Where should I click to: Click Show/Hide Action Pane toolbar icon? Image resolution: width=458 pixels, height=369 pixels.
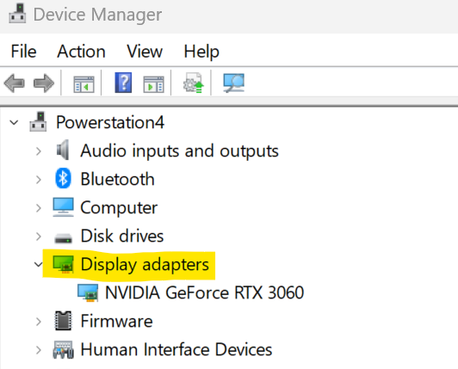(x=153, y=84)
